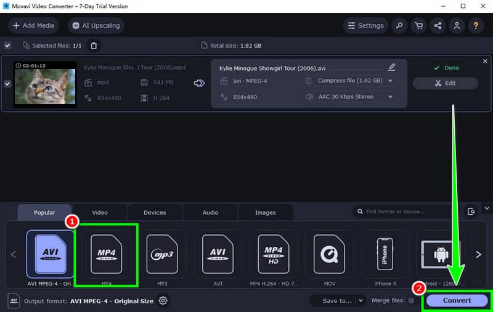Open AI Upscaling
This screenshot has width=493, height=312.
pos(96,25)
